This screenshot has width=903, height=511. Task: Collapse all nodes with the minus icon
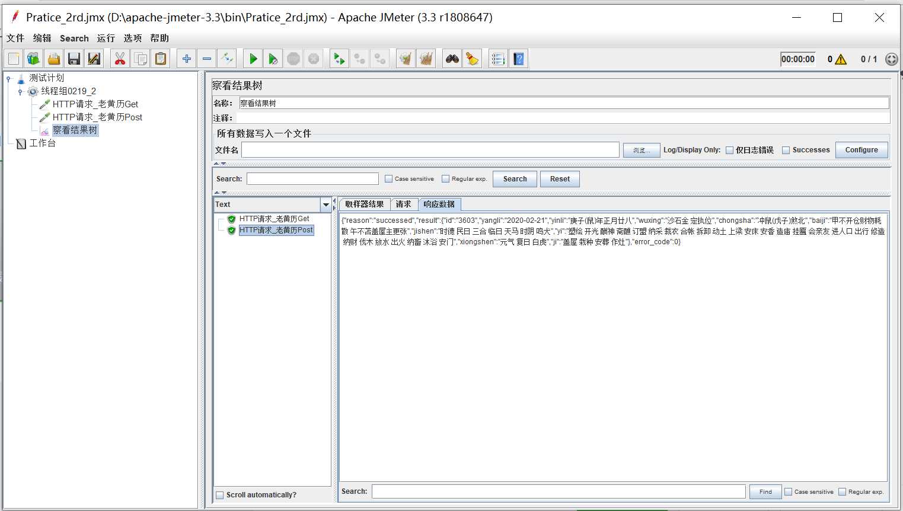coord(207,59)
